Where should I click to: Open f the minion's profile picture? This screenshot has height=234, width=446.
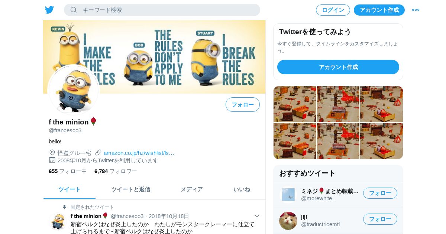pos(74,90)
